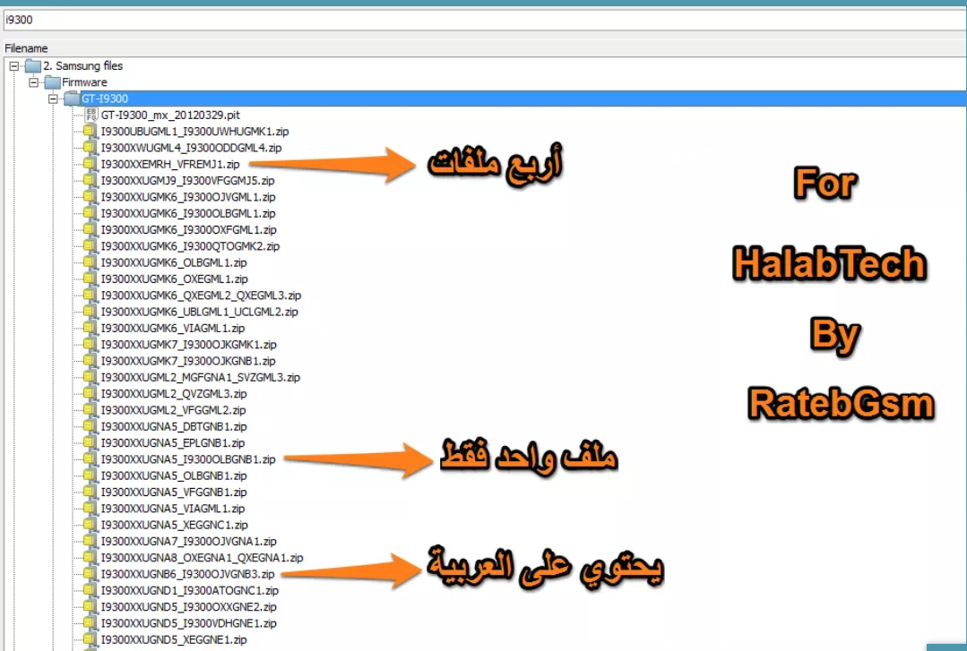The height and width of the screenshot is (651, 967).
Task: Select I9300XXUGML2_MGFGNA1_SVZGML3.zip file name
Action: (x=201, y=377)
